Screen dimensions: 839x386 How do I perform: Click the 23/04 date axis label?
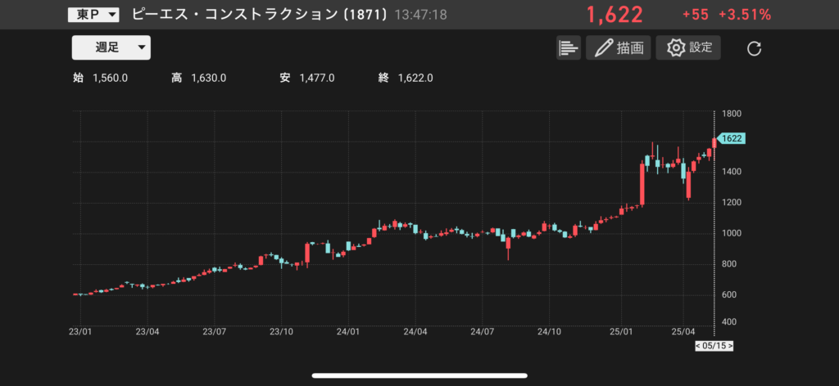(147, 332)
